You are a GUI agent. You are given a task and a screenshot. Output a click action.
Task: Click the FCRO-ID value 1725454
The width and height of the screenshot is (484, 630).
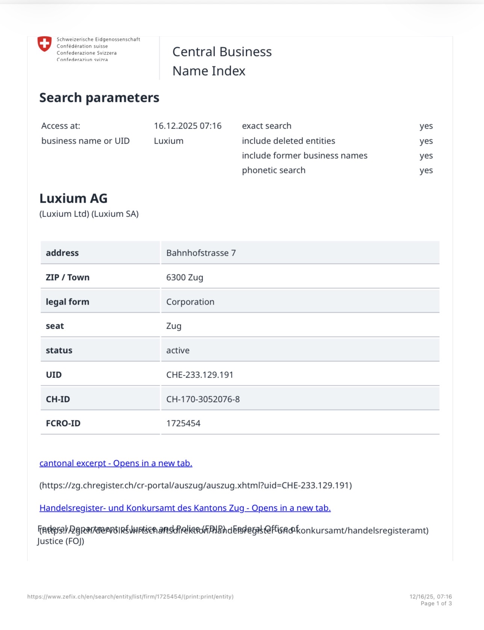pos(183,423)
